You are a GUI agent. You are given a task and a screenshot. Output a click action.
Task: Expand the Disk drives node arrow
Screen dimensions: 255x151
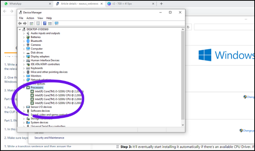(x=24, y=53)
